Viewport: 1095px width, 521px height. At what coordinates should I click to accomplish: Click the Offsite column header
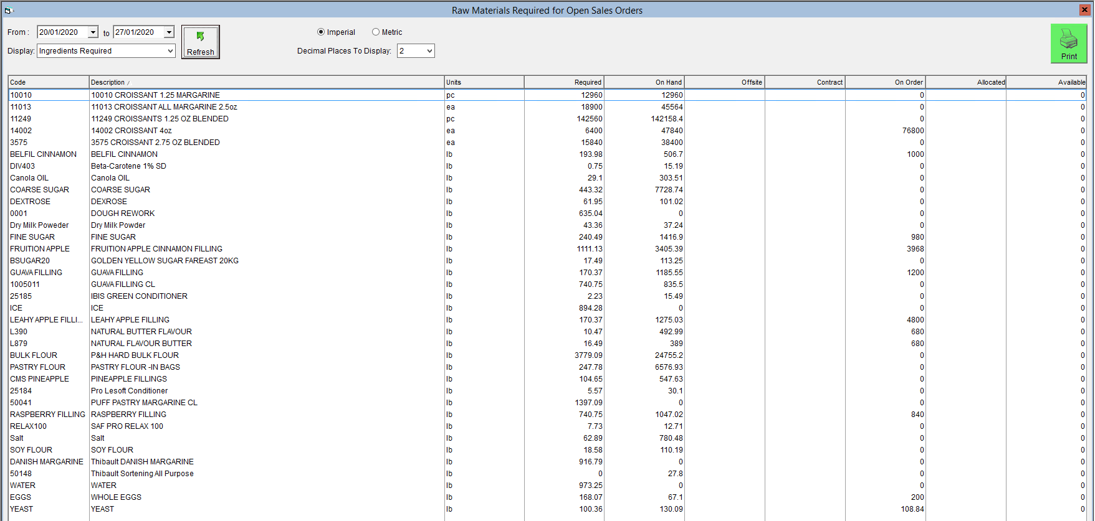pos(725,82)
